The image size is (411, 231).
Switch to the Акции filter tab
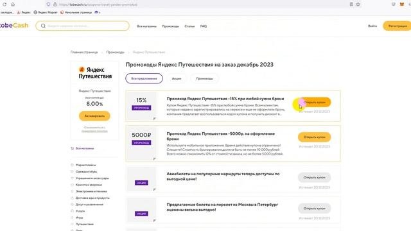pyautogui.click(x=177, y=78)
